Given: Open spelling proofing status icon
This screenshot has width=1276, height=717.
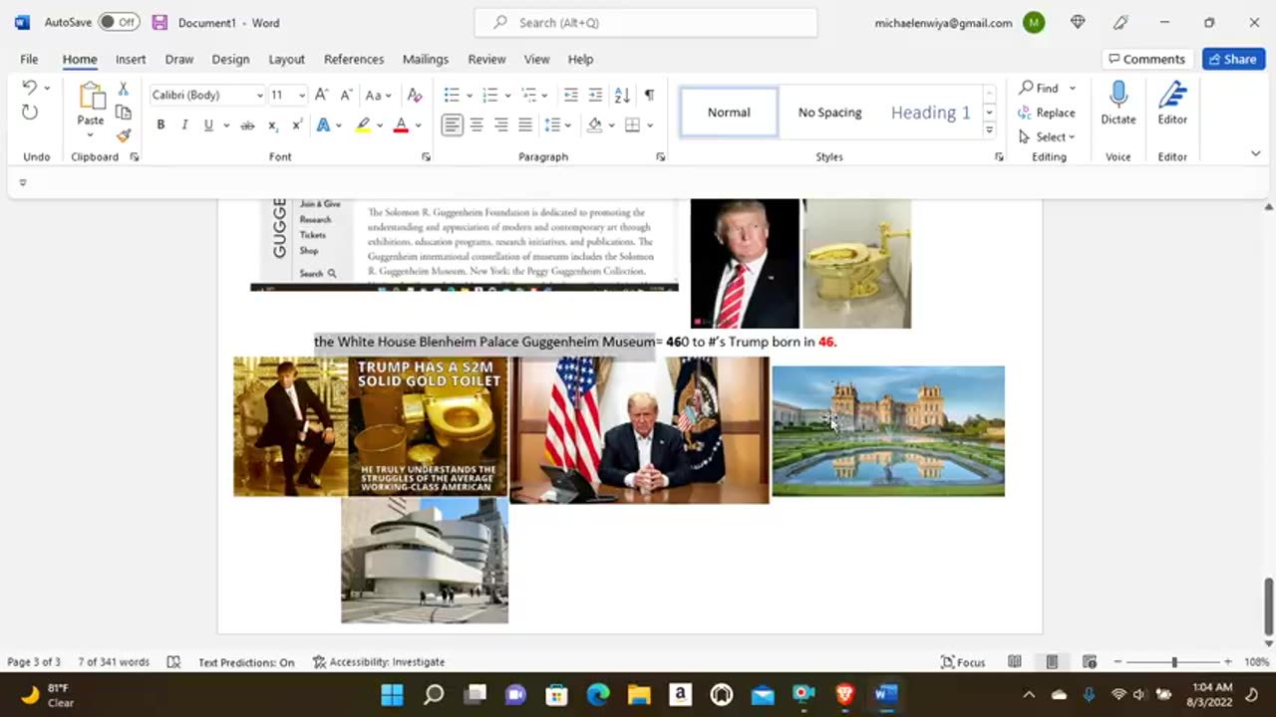Looking at the screenshot, I should [x=173, y=661].
